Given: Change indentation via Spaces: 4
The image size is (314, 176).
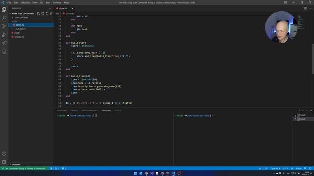Looking at the screenshot, I should (276, 168).
